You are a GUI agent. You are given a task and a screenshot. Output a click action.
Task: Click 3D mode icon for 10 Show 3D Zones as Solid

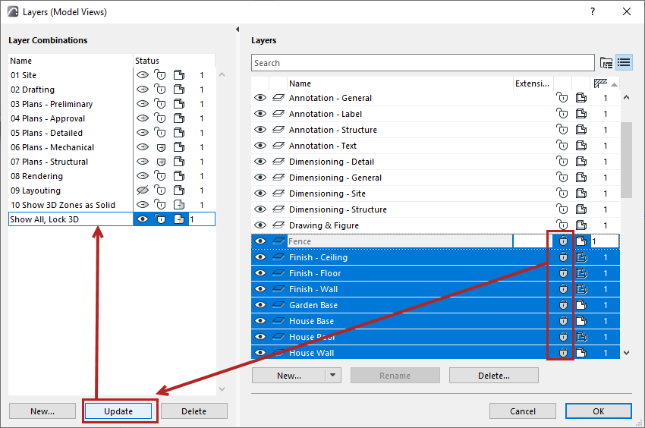click(179, 205)
